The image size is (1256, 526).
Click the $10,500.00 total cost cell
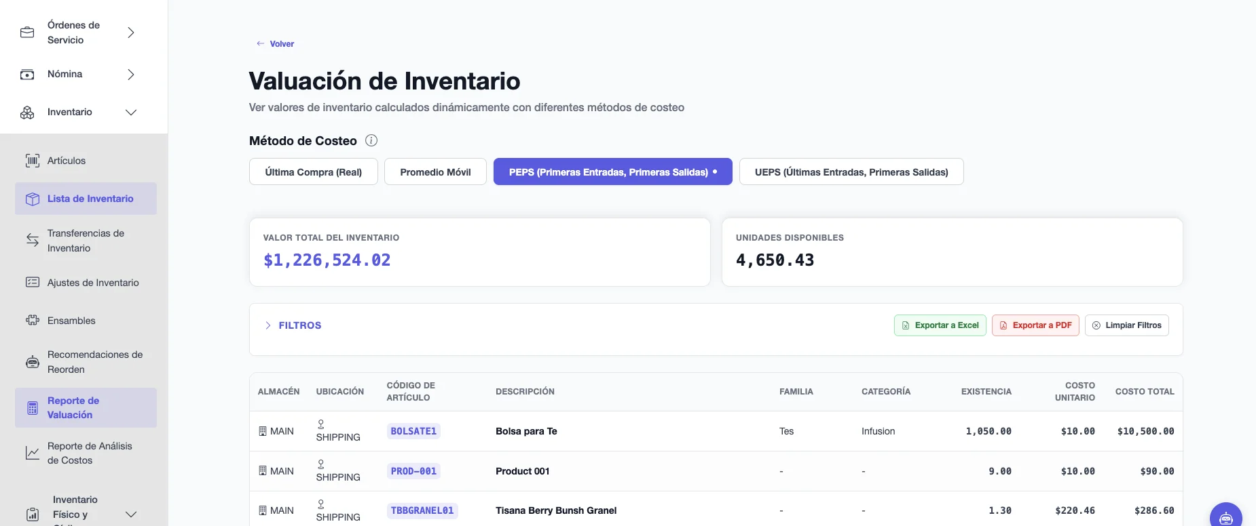click(1146, 431)
